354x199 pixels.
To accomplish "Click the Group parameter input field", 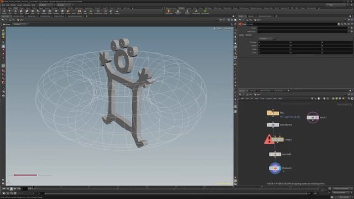I will coord(302,28).
